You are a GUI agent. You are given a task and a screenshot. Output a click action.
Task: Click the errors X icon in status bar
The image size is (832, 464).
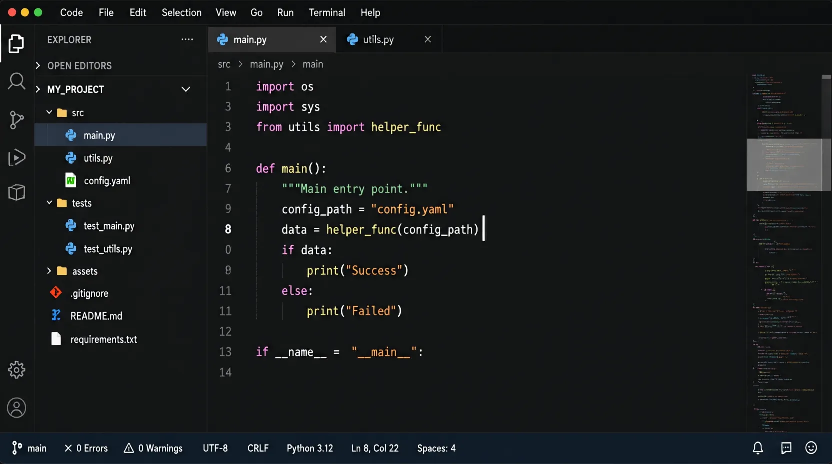point(68,448)
